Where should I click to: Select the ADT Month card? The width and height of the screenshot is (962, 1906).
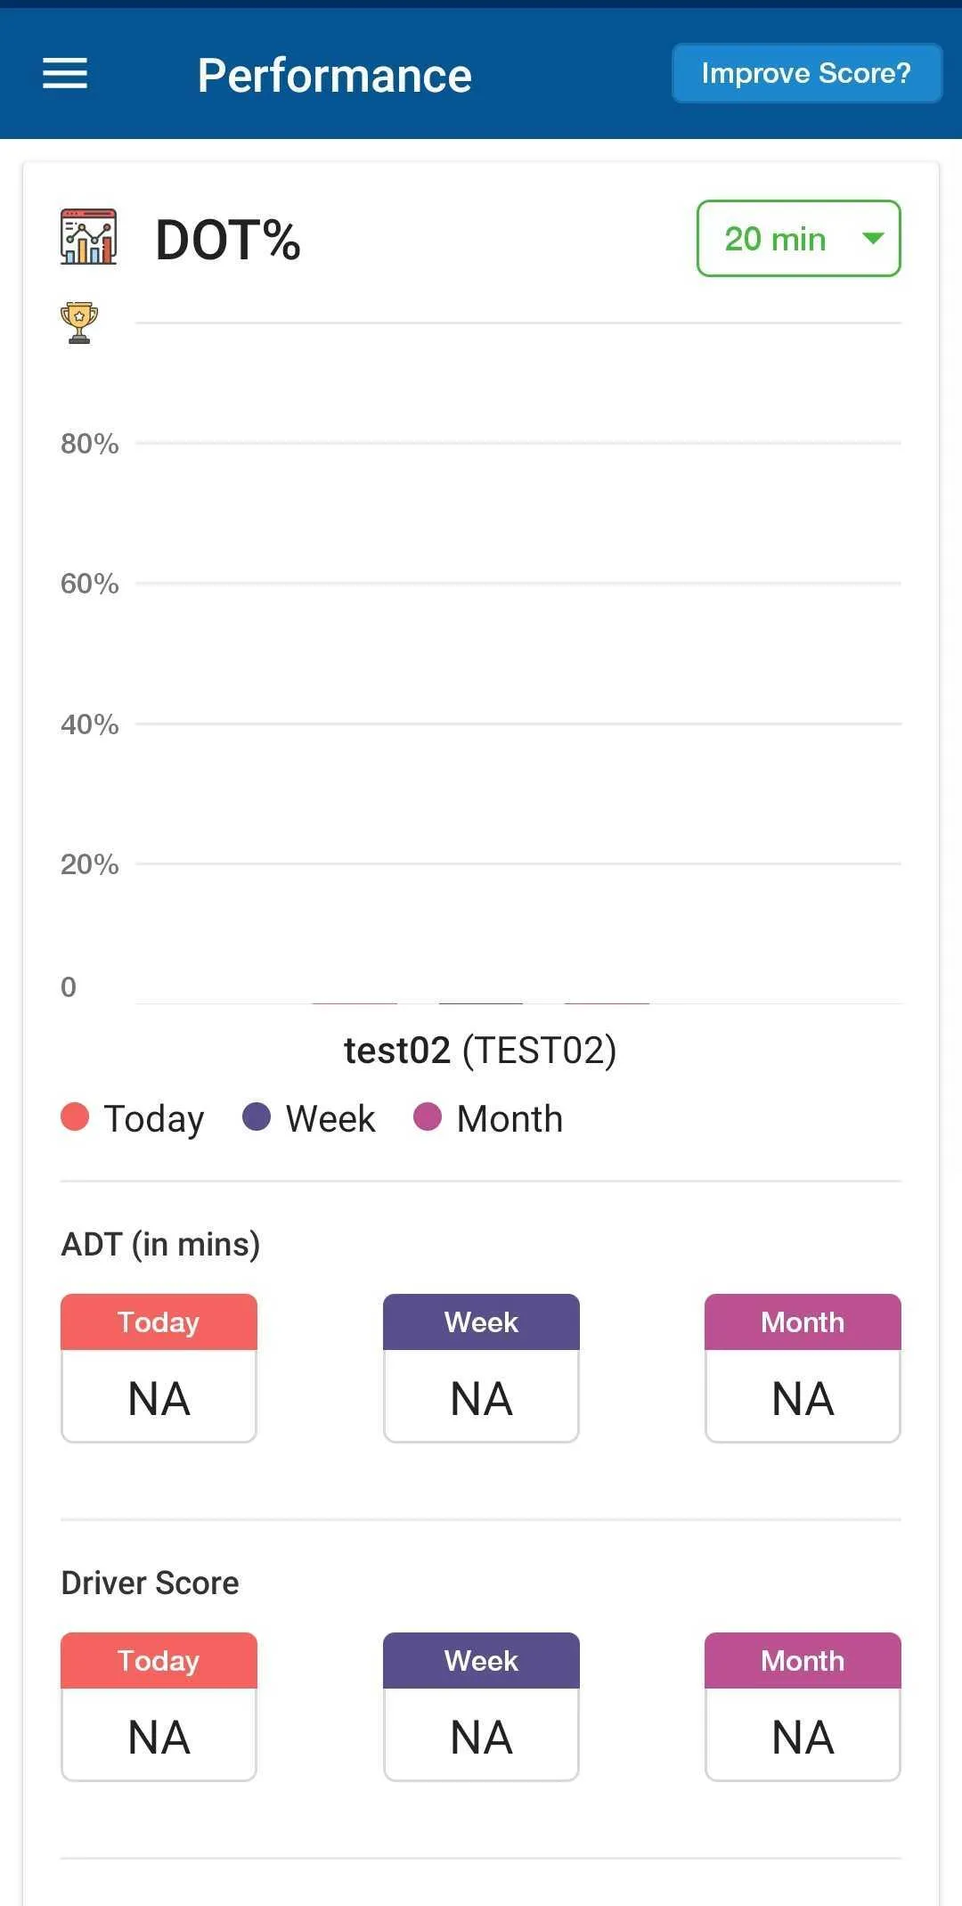(803, 1368)
